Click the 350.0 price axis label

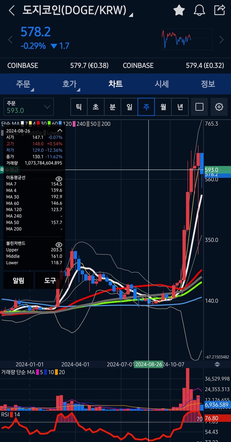[x=211, y=240]
